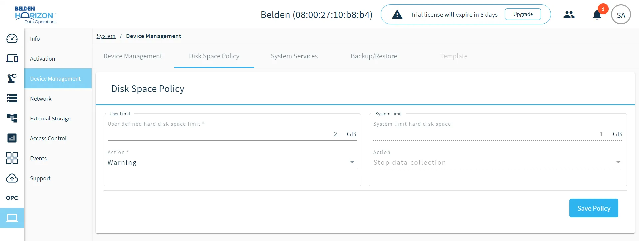Go to the Backup/Restore tab

point(374,56)
